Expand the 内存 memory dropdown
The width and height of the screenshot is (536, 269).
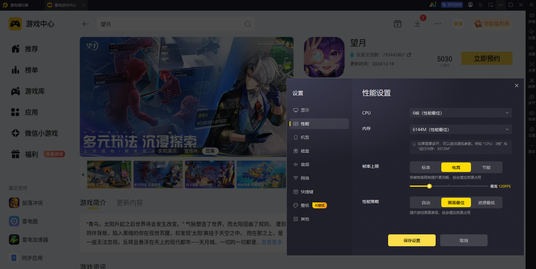point(461,129)
